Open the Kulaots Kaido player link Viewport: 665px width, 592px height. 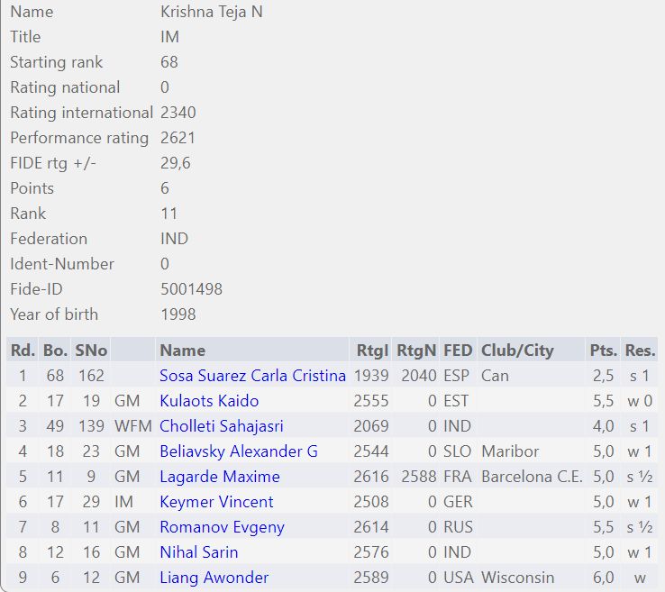[209, 401]
